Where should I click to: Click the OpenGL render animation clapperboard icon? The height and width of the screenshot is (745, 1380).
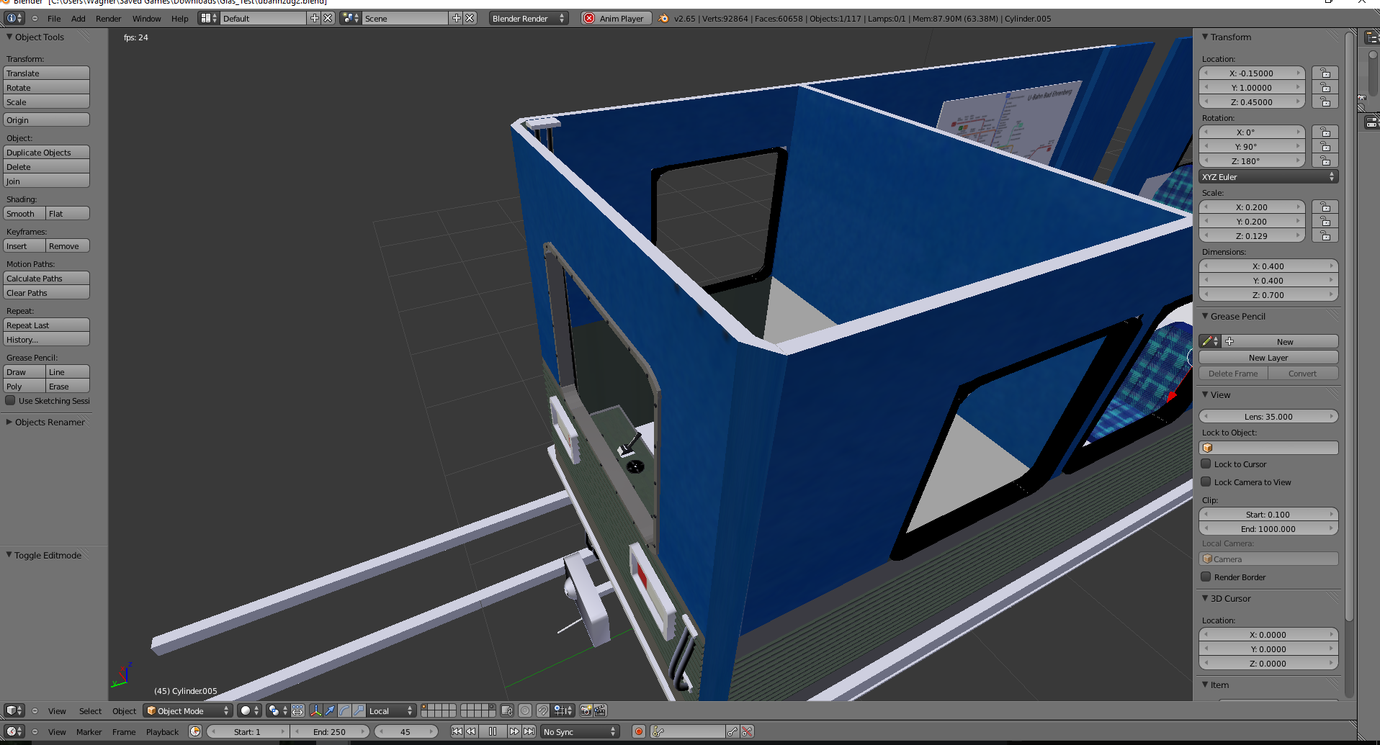click(x=600, y=710)
